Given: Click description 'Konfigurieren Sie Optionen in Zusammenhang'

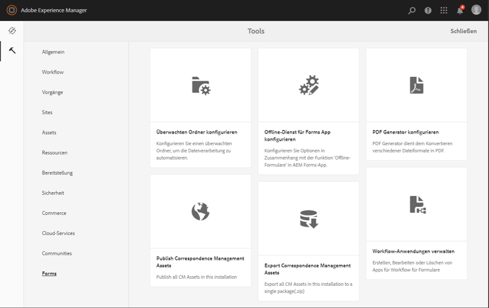Looking at the screenshot, I should [307, 158].
